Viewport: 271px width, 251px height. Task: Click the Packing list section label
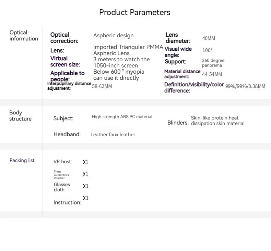tap(22, 160)
